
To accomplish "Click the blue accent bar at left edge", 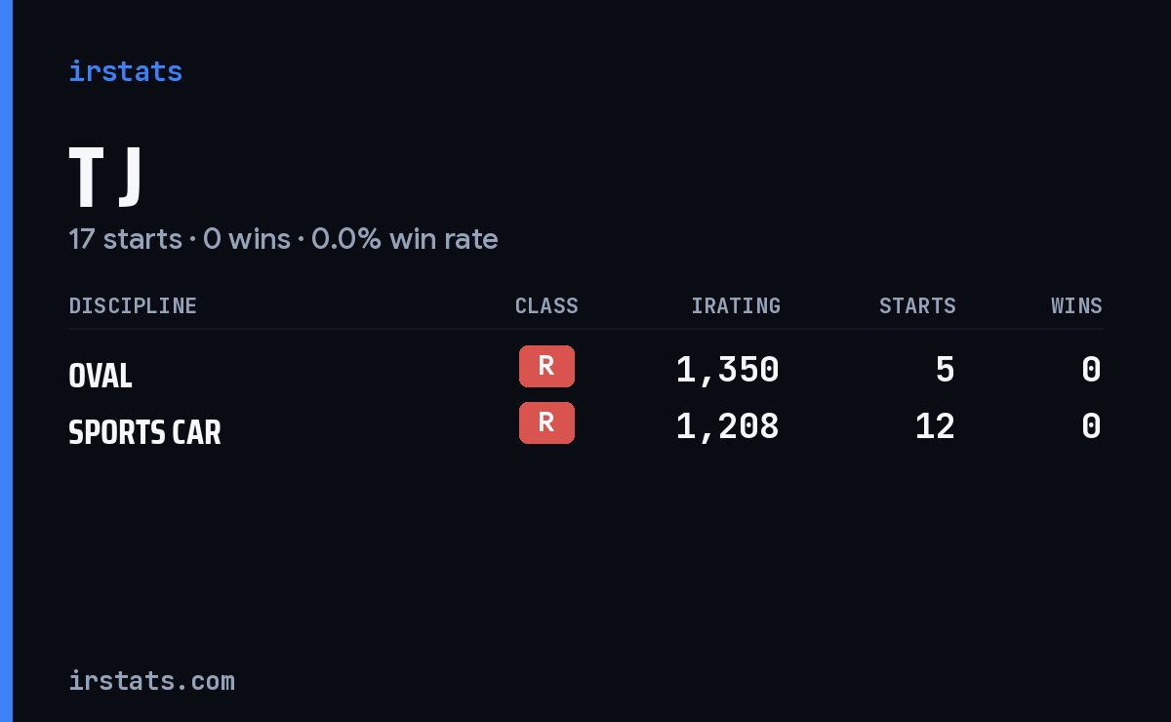I will (6, 361).
